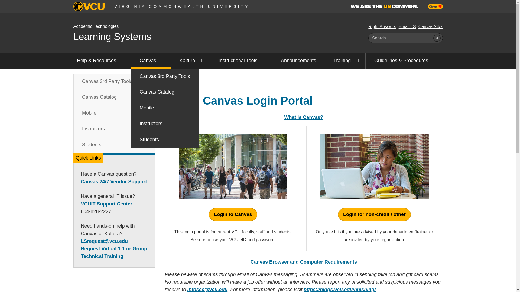
Task: Open the What is Canvas? link
Action: point(304,117)
